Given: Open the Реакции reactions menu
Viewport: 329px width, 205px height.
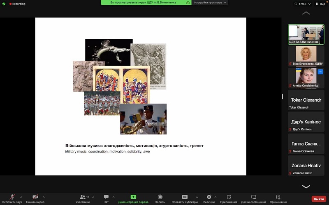Looking at the screenshot, I should point(209,199).
